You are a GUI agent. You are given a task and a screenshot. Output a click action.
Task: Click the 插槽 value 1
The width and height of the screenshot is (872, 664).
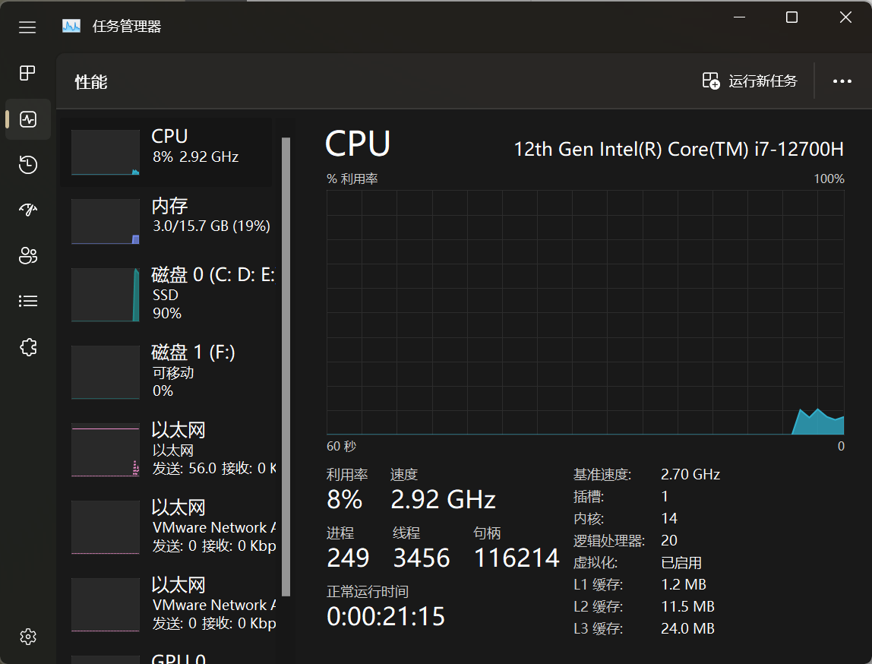665,496
